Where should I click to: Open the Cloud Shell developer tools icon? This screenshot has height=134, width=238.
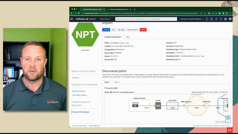pos(207,19)
